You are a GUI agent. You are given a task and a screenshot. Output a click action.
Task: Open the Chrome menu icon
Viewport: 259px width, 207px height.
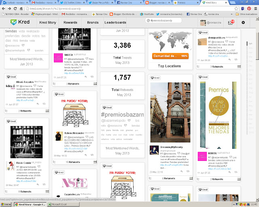click(255, 8)
